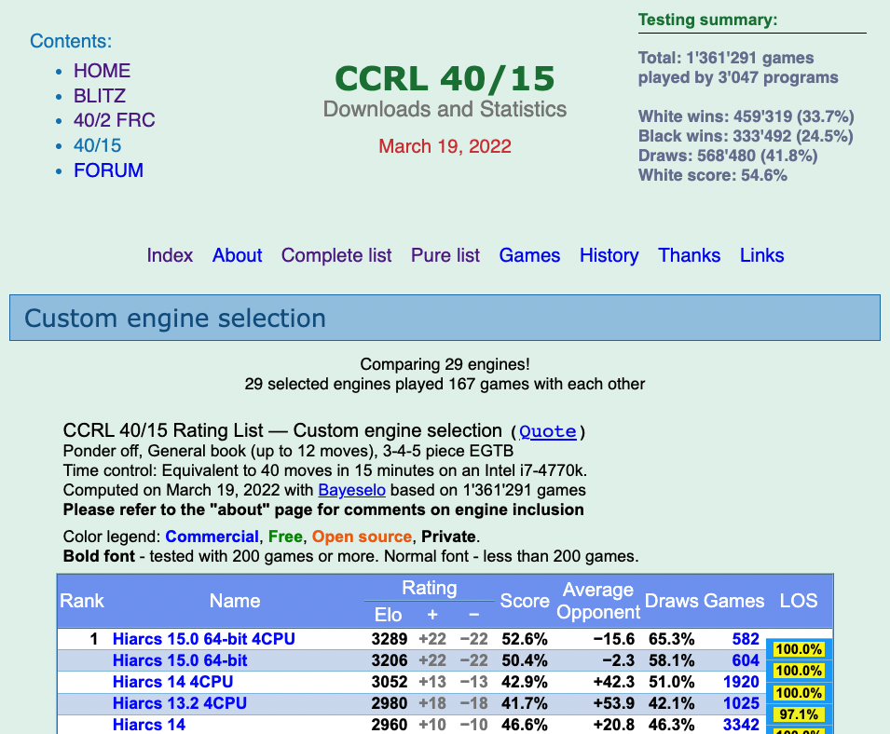This screenshot has height=734, width=890.
Task: Open Hiarcs 13.2 4CPU engine
Action: tap(180, 703)
